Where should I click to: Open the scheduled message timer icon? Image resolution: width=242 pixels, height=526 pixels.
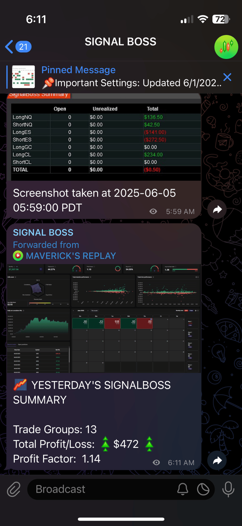[x=203, y=489]
